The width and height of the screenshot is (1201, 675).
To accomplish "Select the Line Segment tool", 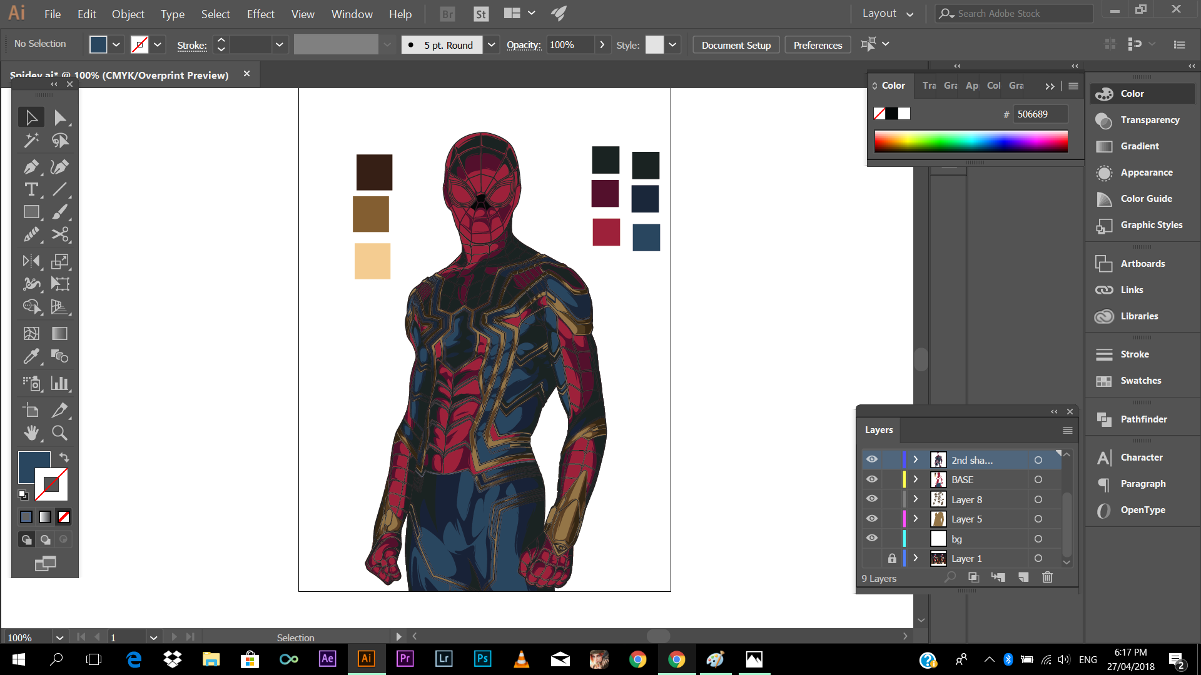I will (60, 189).
